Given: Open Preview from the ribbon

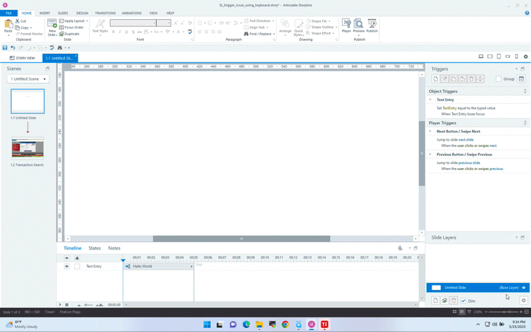Looking at the screenshot, I should point(359,27).
